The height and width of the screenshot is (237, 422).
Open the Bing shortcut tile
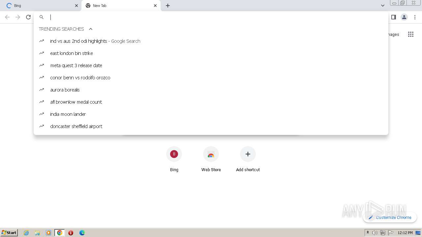[x=174, y=160]
